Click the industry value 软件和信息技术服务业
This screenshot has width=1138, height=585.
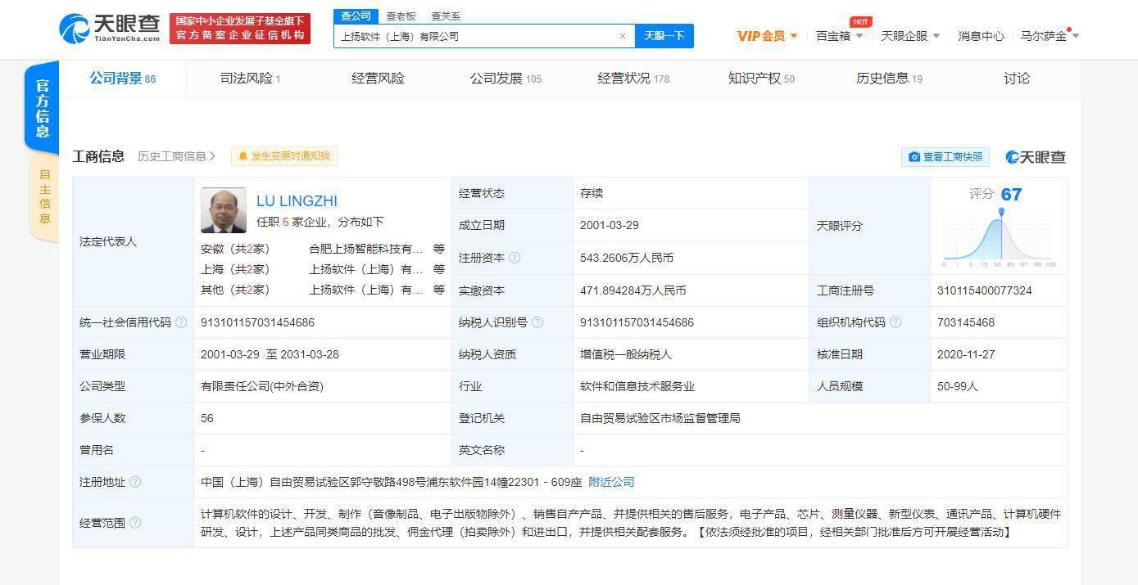[637, 386]
